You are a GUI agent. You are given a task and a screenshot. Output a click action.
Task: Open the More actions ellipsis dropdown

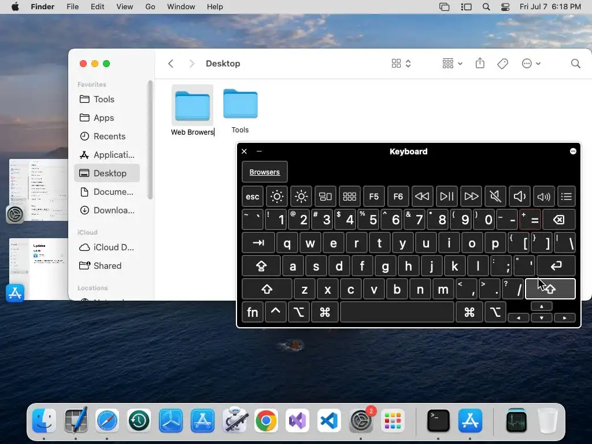coord(531,64)
